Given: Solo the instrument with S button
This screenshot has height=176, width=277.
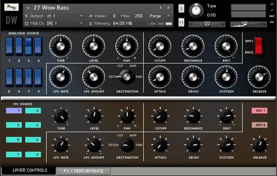Looking at the screenshot, I should [181, 8].
